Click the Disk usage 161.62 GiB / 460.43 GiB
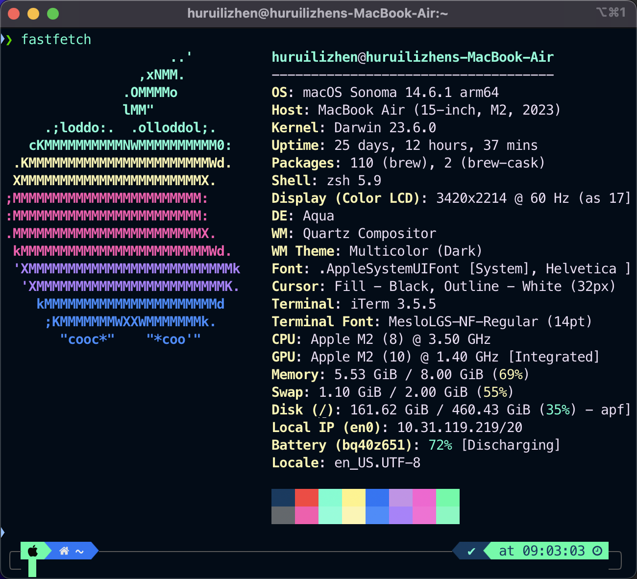The image size is (637, 579). click(440, 410)
